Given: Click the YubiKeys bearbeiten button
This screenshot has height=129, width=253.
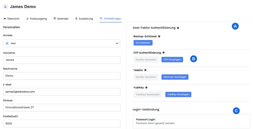Looking at the screenshot, I should click(x=148, y=94).
